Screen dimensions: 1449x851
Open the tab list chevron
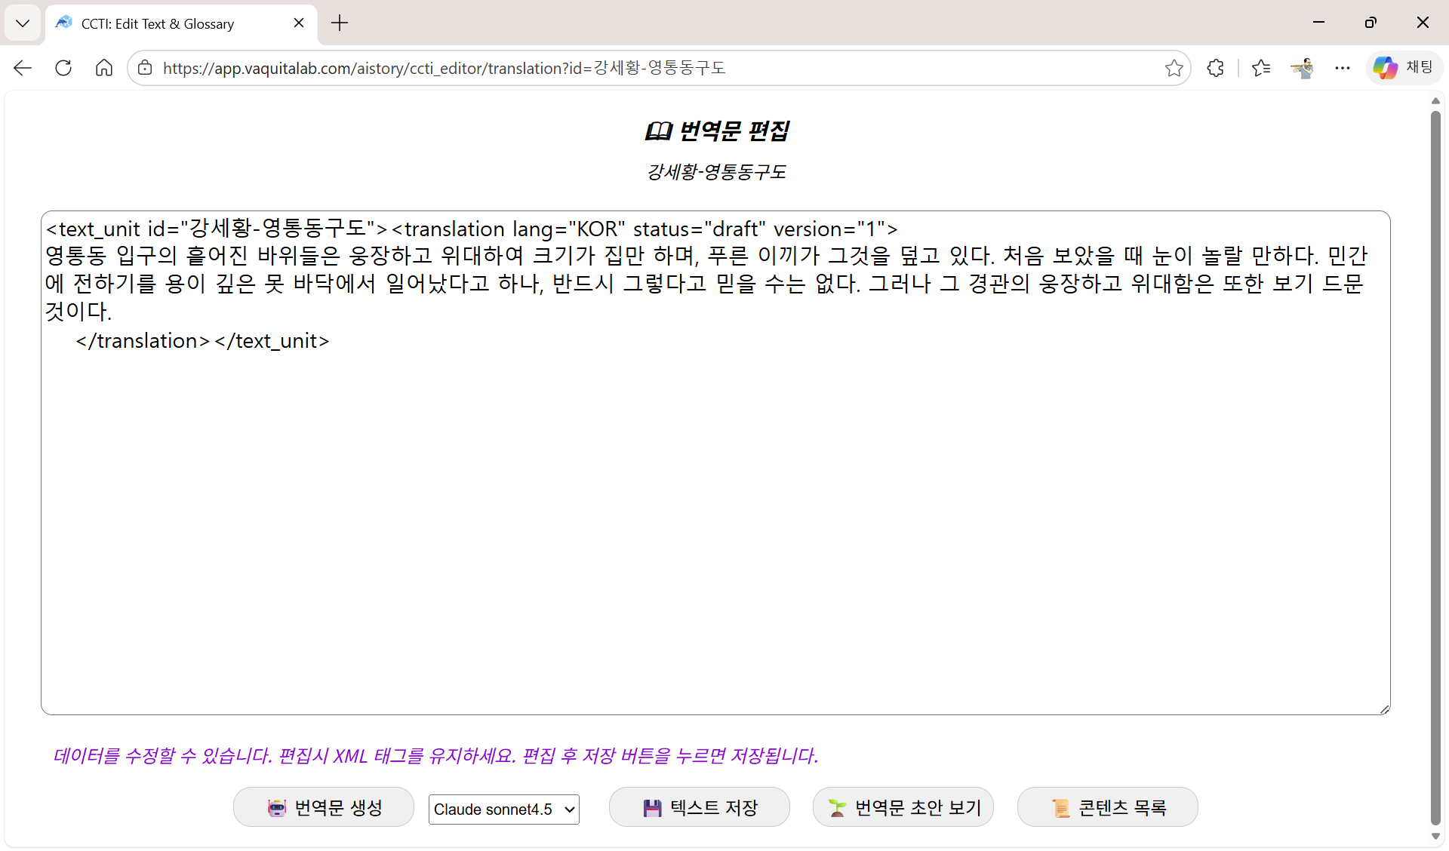23,23
